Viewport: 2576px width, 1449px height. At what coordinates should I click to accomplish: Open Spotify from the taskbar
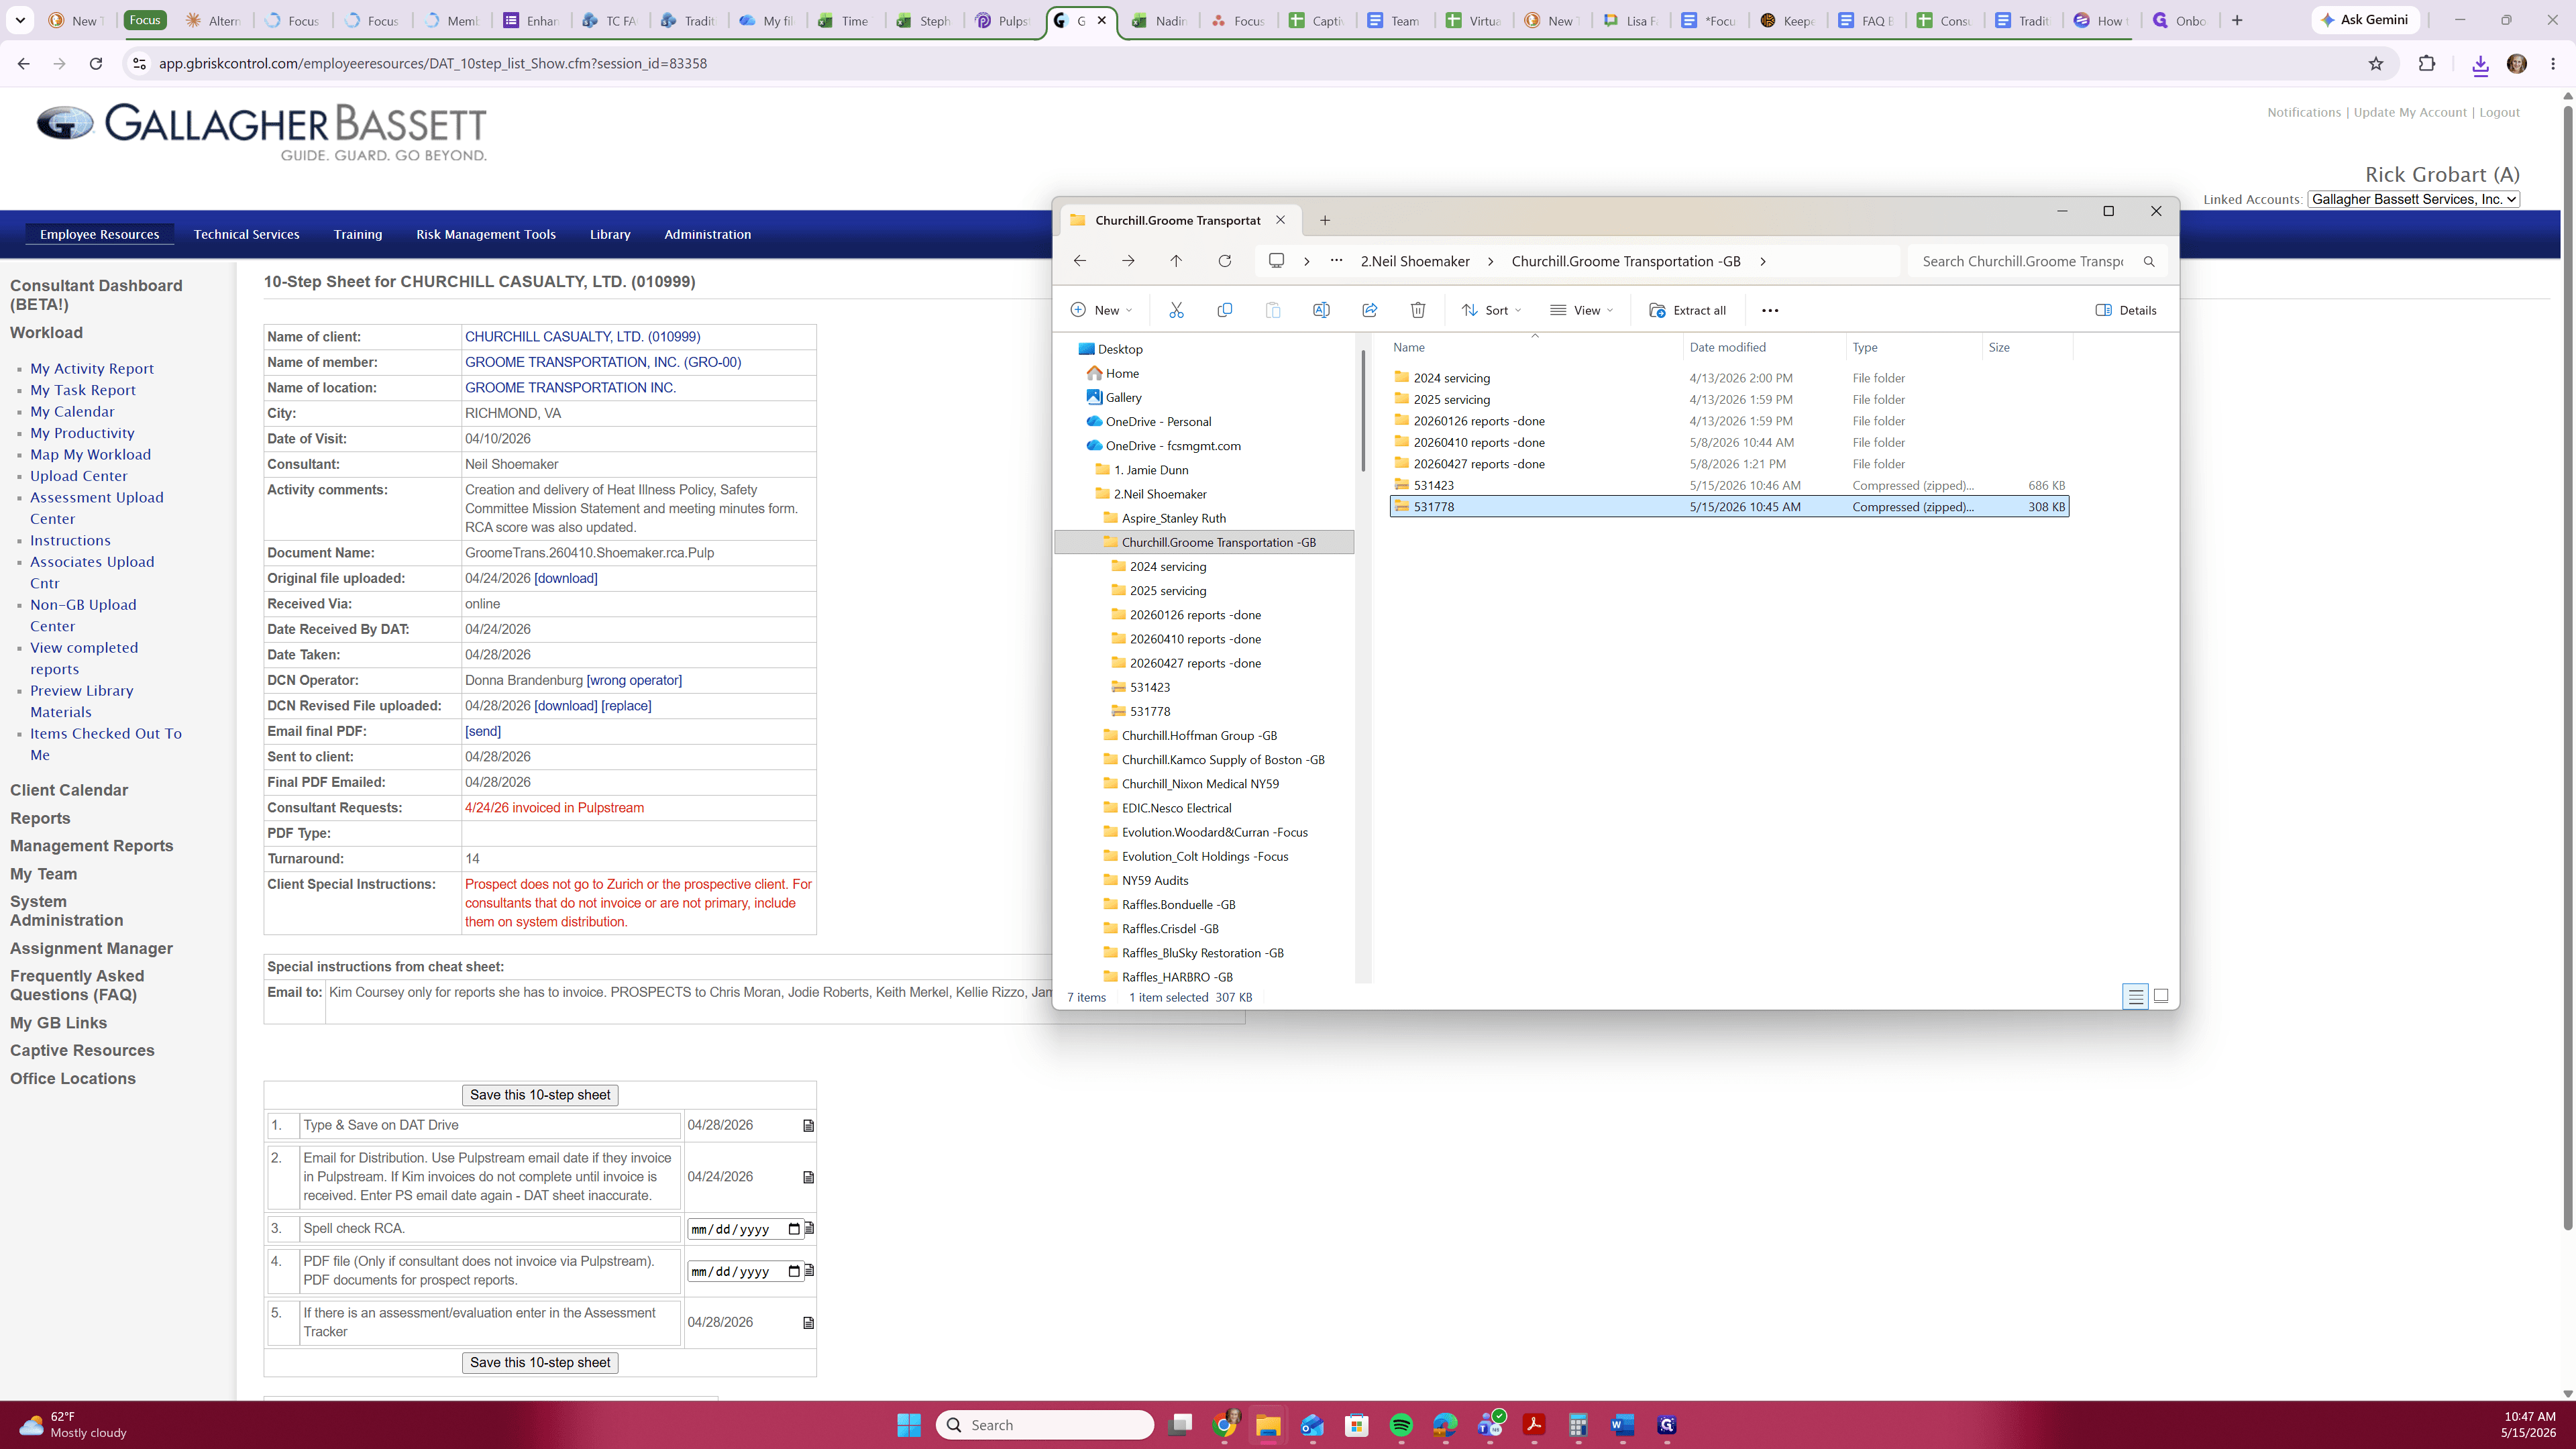[1401, 1425]
